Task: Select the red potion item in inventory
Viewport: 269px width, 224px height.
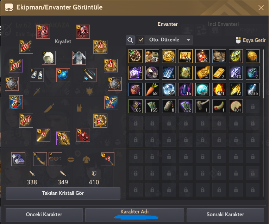Action: pyautogui.click(x=202, y=56)
